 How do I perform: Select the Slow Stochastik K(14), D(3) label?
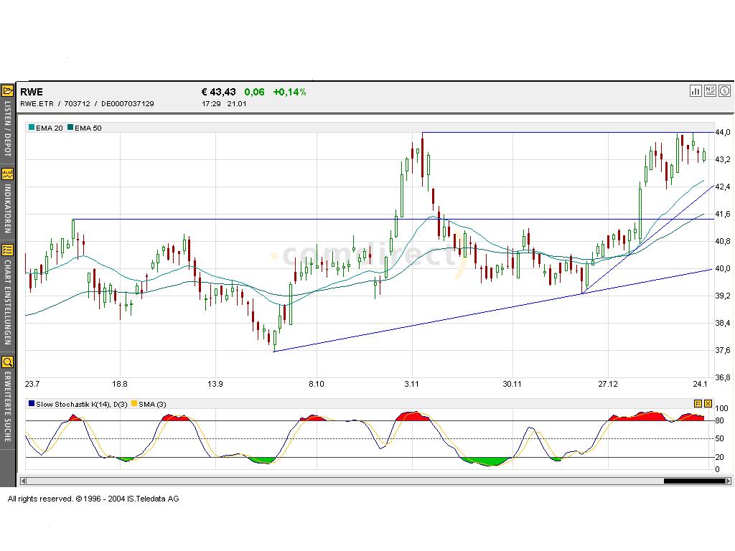click(83, 404)
